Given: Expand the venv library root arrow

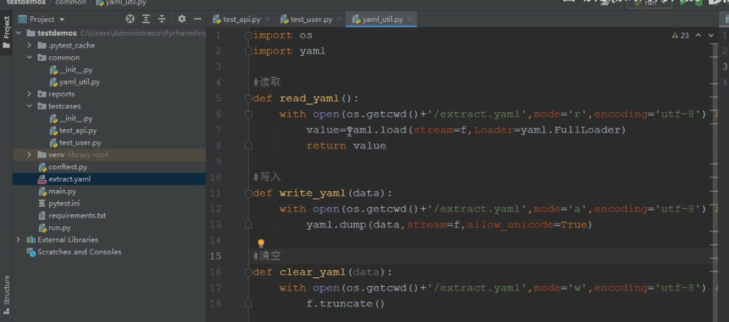Looking at the screenshot, I should pos(29,154).
